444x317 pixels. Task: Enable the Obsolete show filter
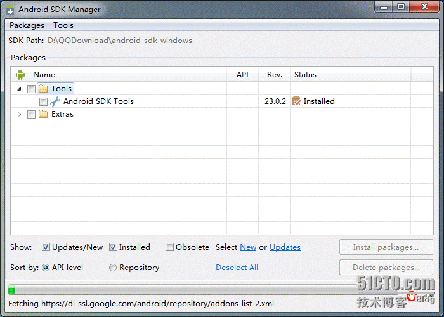[169, 247]
